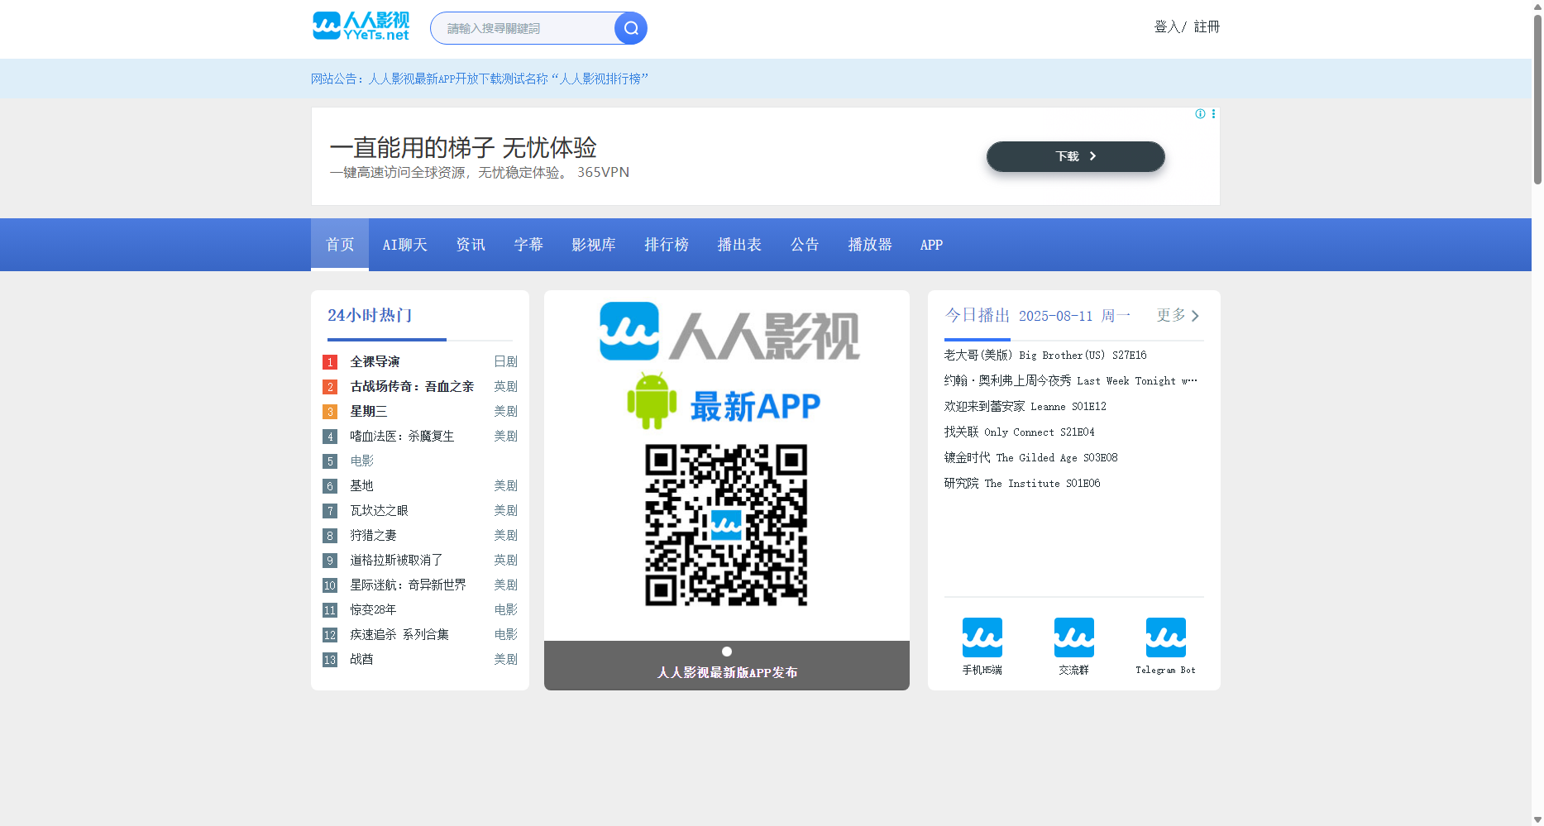
Task: Open hot item 星际迷航：奇异新世界
Action: [x=408, y=585]
